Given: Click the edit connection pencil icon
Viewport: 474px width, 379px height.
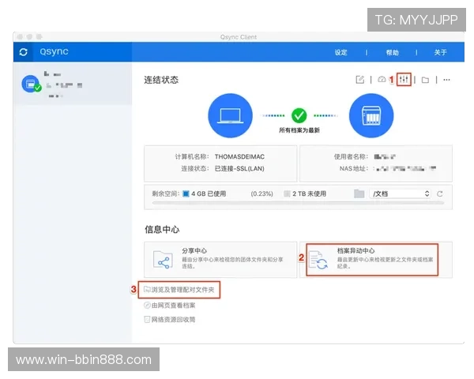Looking at the screenshot, I should (x=359, y=80).
